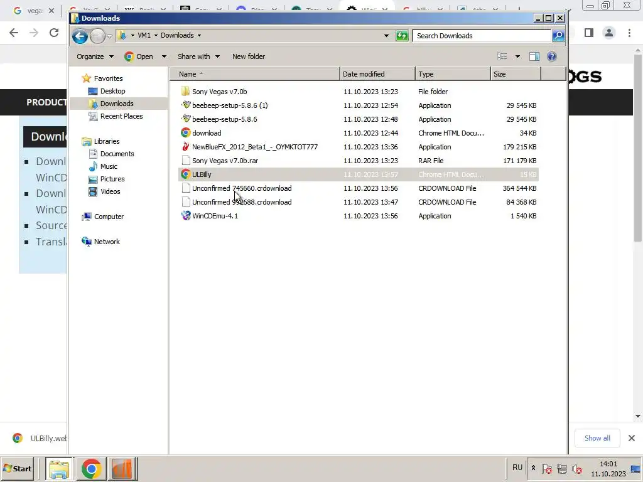Open Chrome three-dot menu
The width and height of the screenshot is (643, 482).
(x=629, y=33)
